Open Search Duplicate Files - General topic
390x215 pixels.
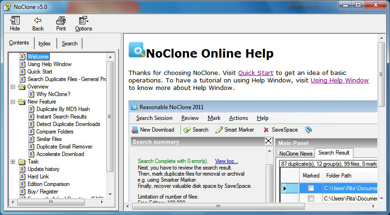point(67,79)
